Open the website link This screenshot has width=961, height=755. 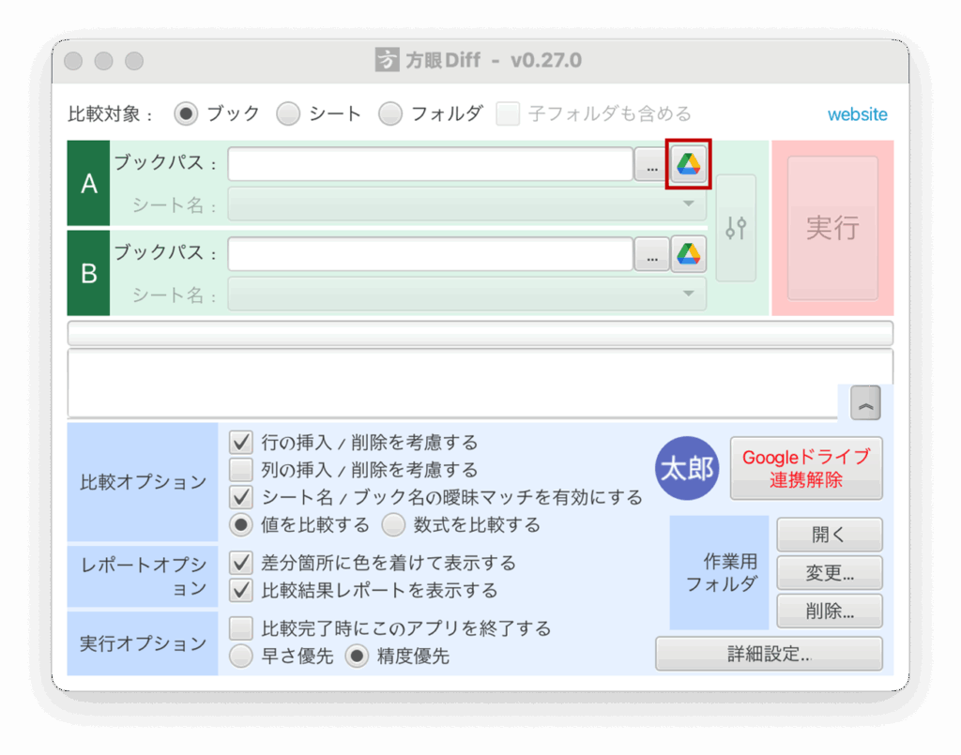tap(857, 114)
